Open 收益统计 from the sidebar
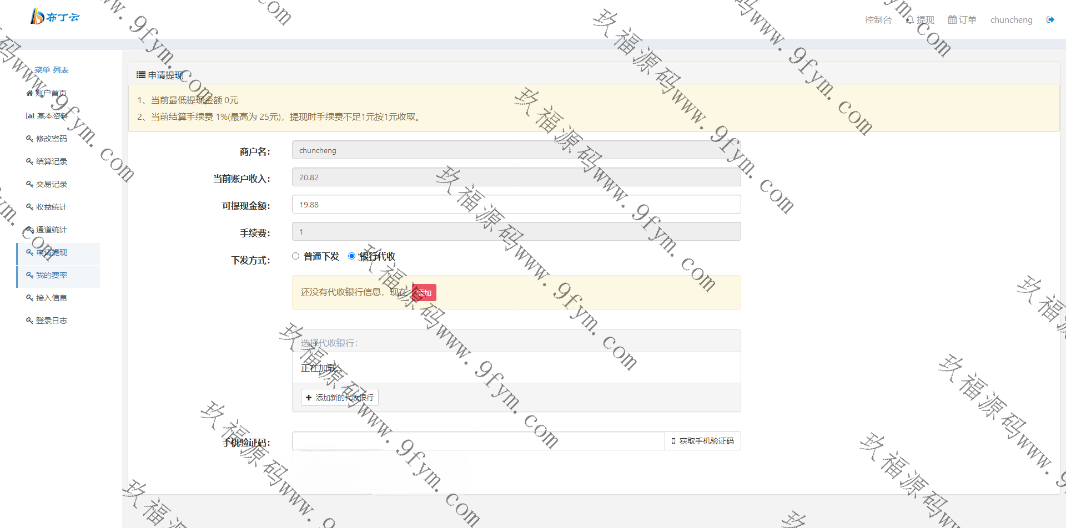Viewport: 1066px width, 528px height. click(x=51, y=207)
